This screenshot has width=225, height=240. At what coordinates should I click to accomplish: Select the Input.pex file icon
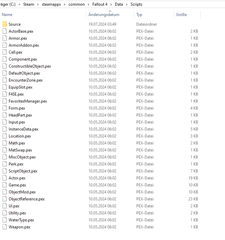pos(5,122)
